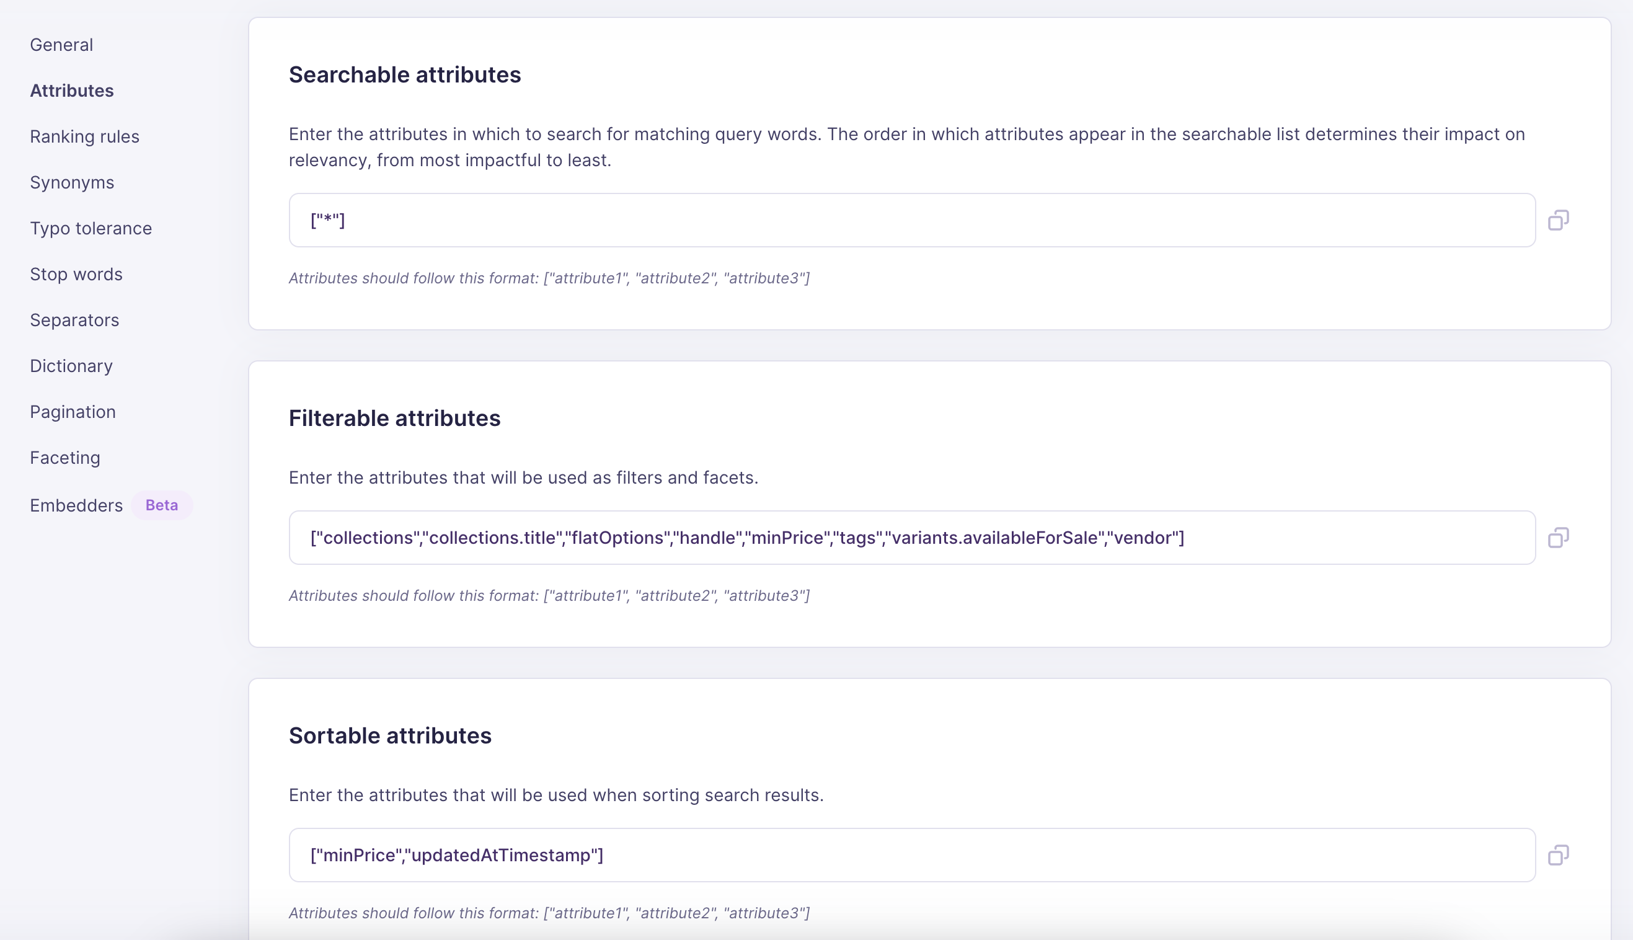Open the Faceting configuration
Screen dimensions: 1633x940
pos(64,457)
